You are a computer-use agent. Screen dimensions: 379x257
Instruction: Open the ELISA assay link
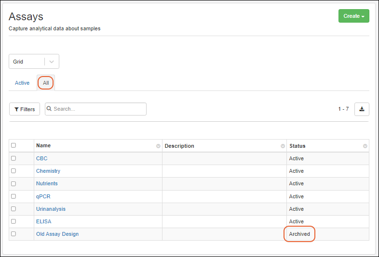click(43, 221)
